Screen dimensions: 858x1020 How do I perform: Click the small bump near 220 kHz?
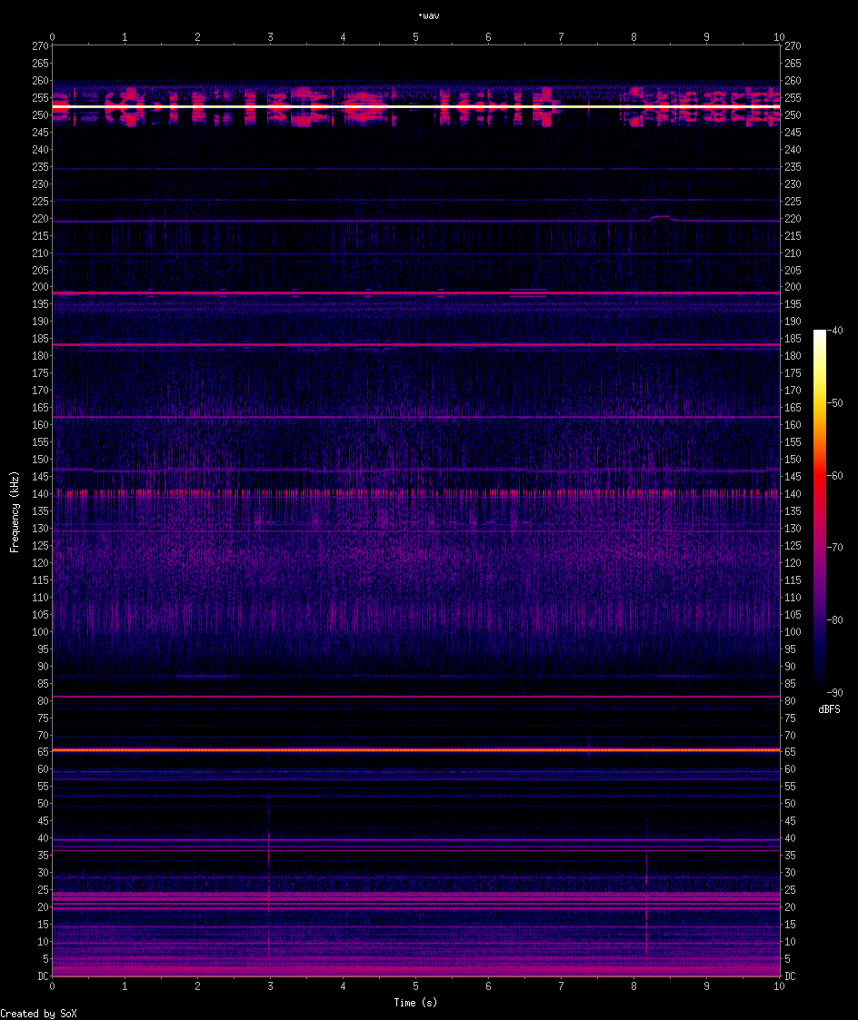pos(661,219)
